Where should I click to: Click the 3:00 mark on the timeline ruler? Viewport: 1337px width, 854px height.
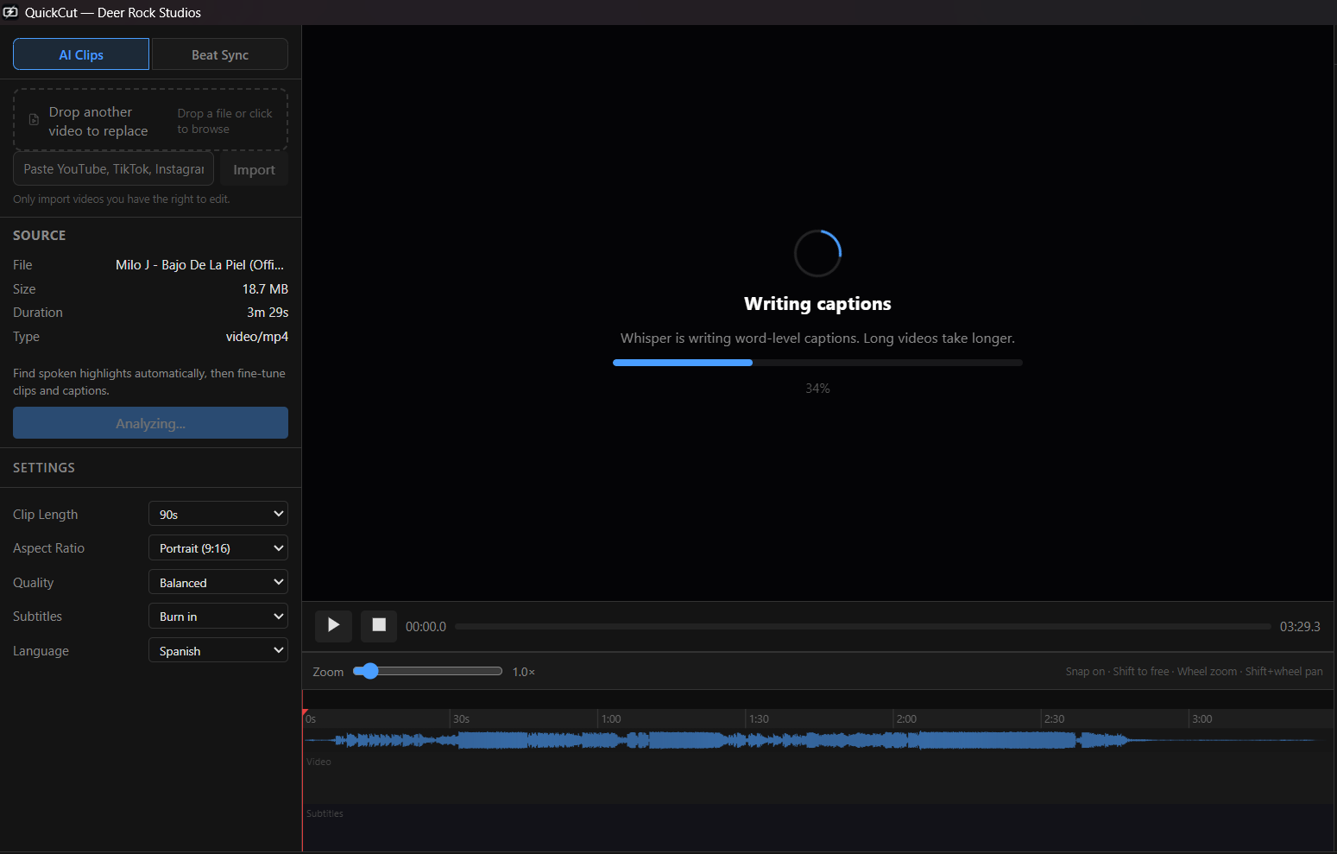(x=1201, y=719)
